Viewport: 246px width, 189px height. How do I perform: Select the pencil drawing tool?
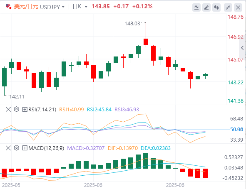point(206,7)
